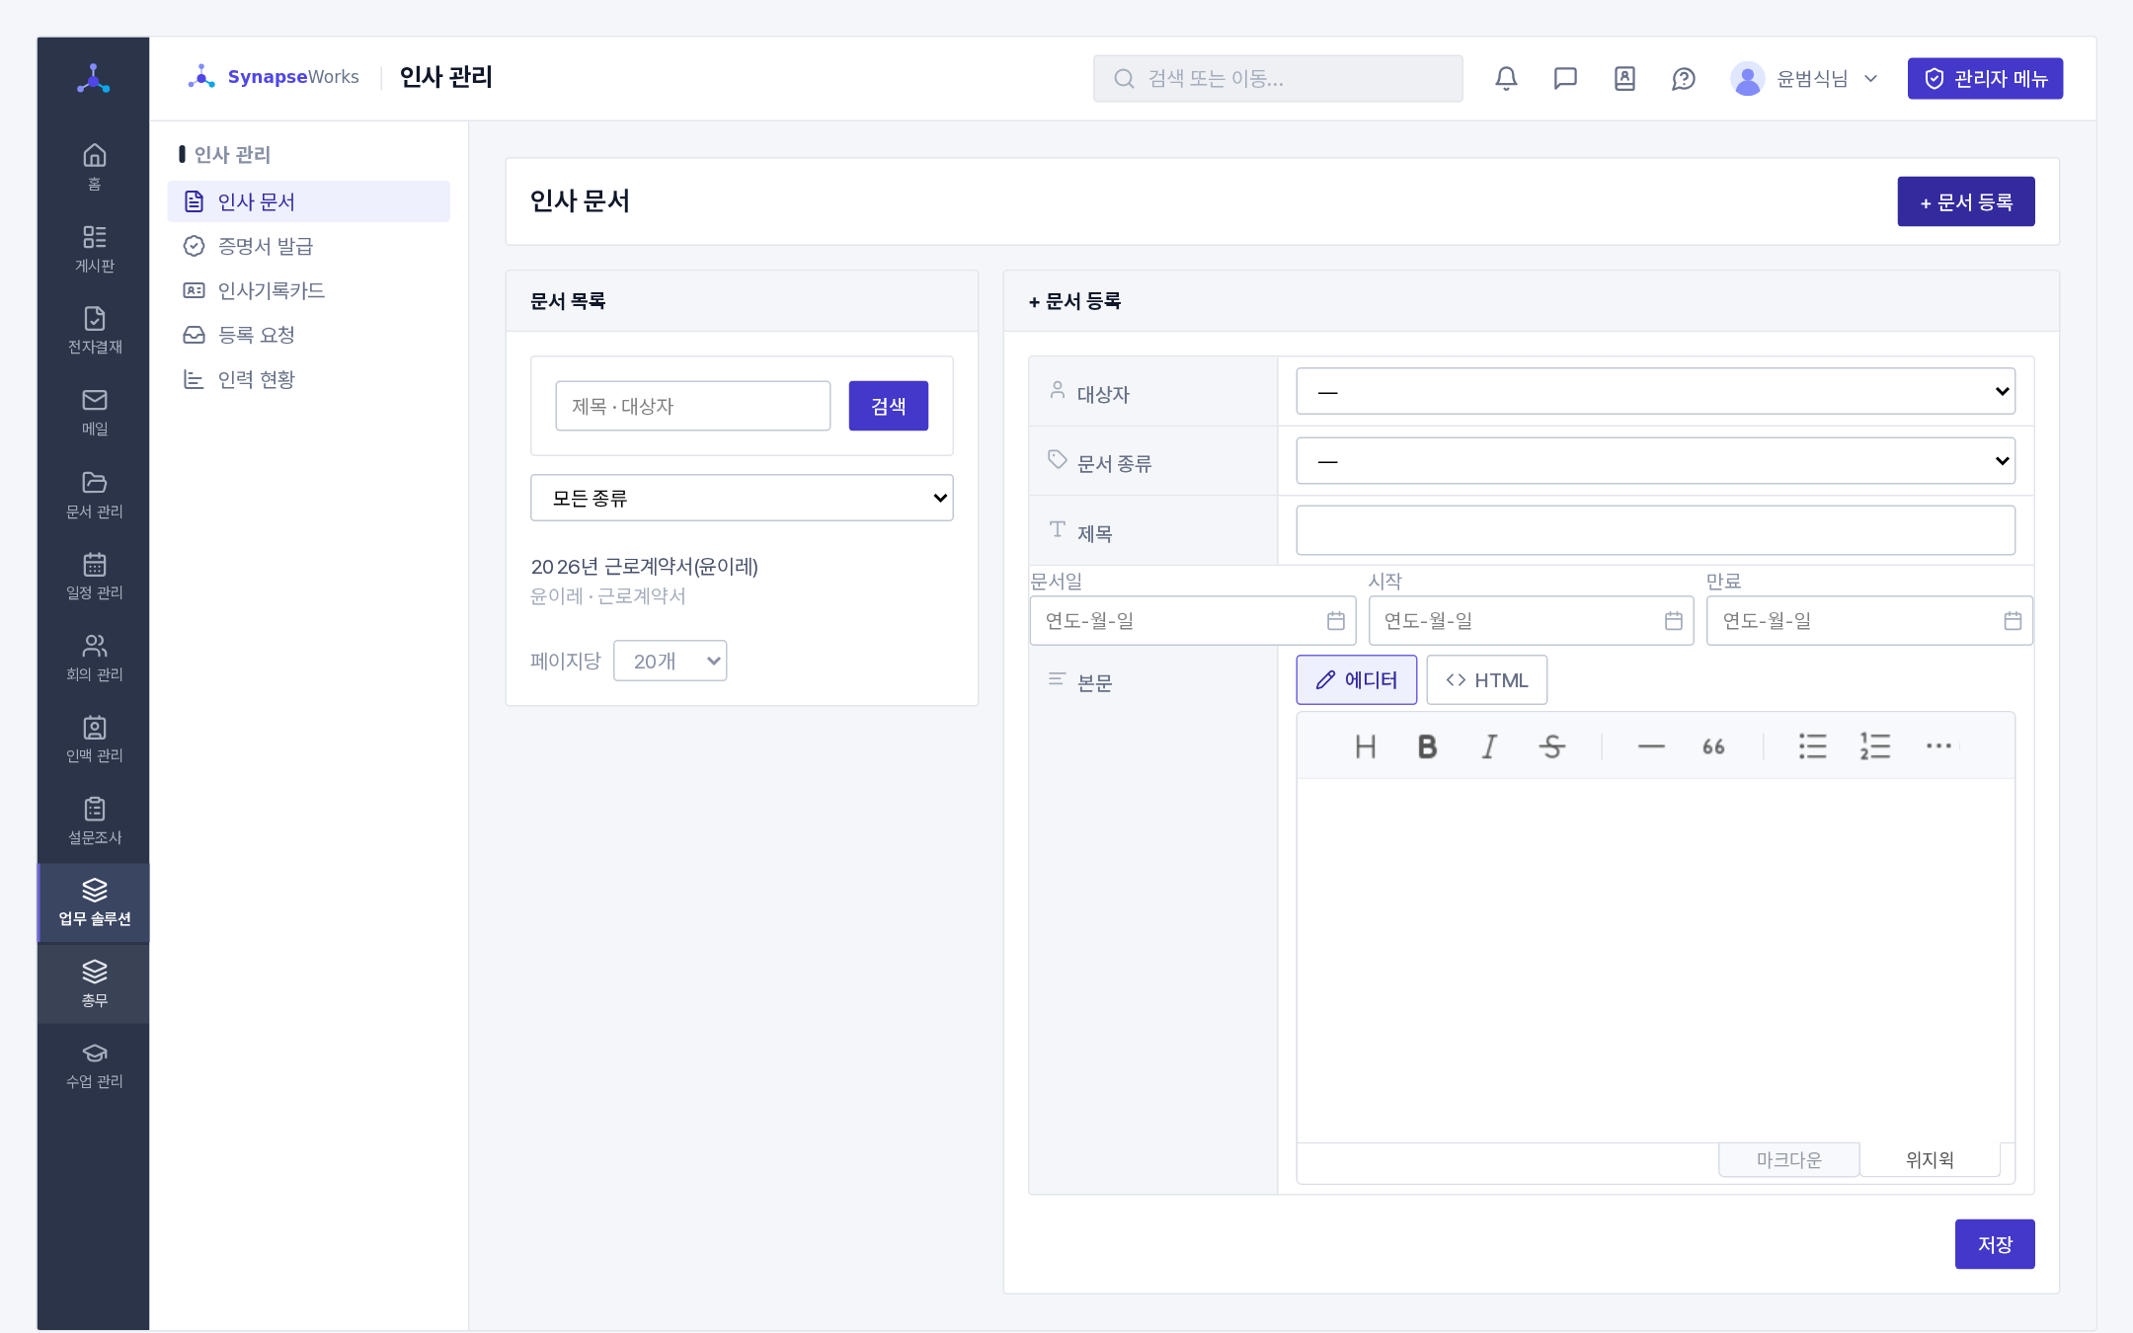Screen dimensions: 2133x1333
Task: Toggle strikethrough formatting in editor
Action: click(1551, 746)
